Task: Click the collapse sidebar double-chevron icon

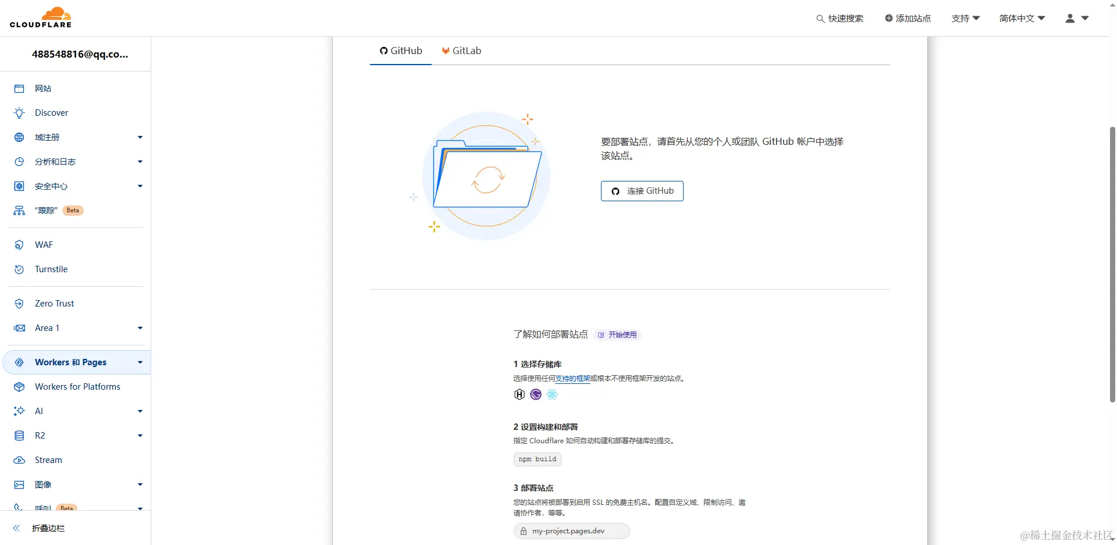Action: coord(16,528)
